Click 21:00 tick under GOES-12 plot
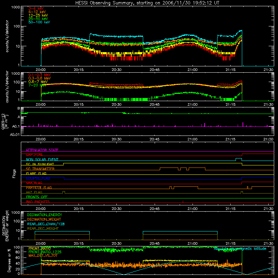Image resolution: width=278 pixels, height=278 pixels. pyautogui.click(x=193, y=139)
